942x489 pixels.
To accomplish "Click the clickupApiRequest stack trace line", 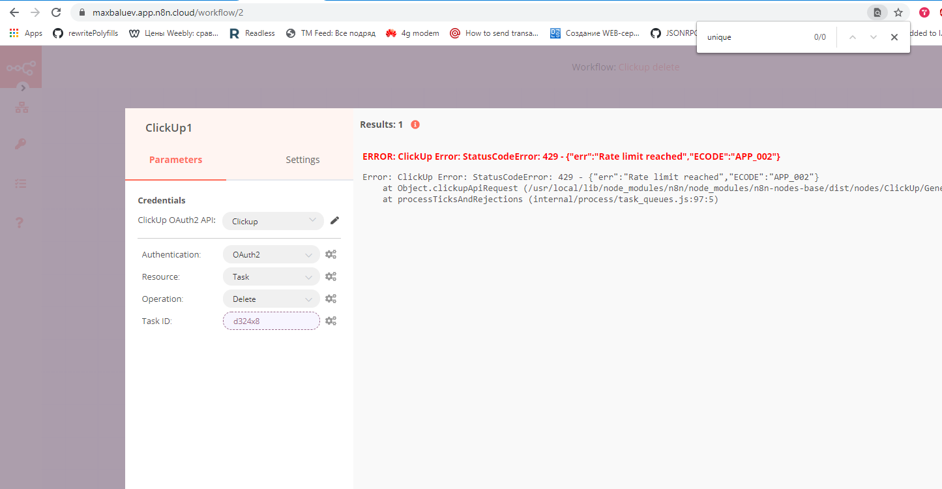I will (x=662, y=188).
